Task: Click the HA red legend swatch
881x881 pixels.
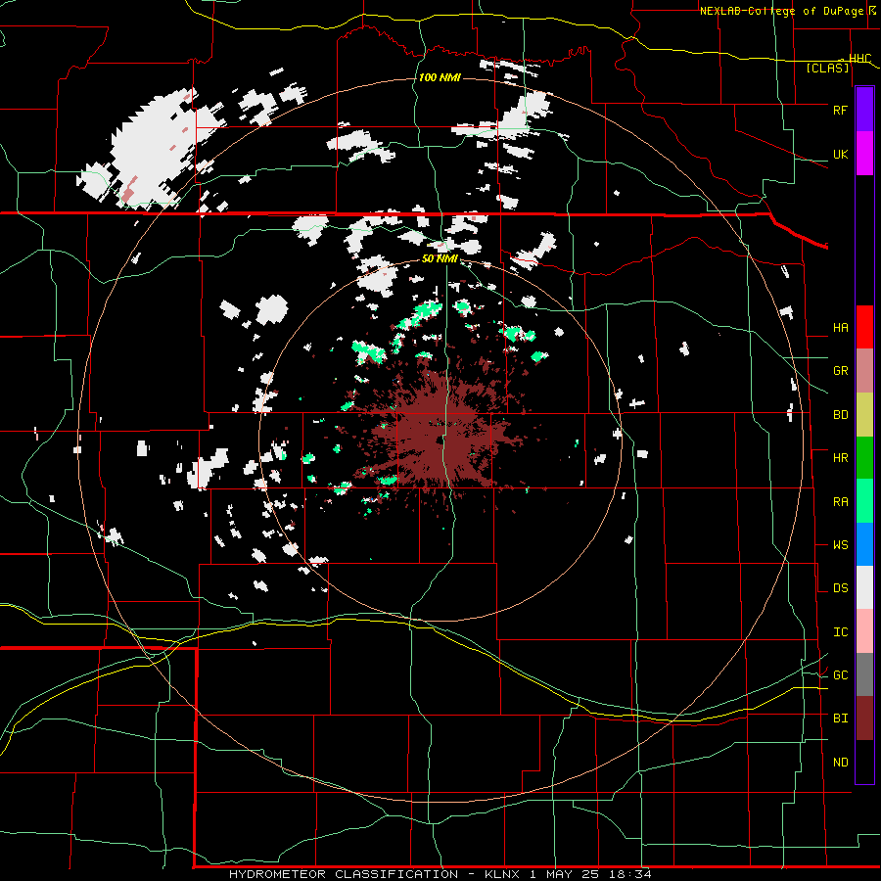Action: coord(864,327)
